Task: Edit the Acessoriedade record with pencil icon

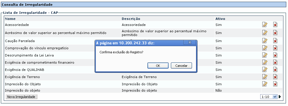Action: tap(265, 24)
